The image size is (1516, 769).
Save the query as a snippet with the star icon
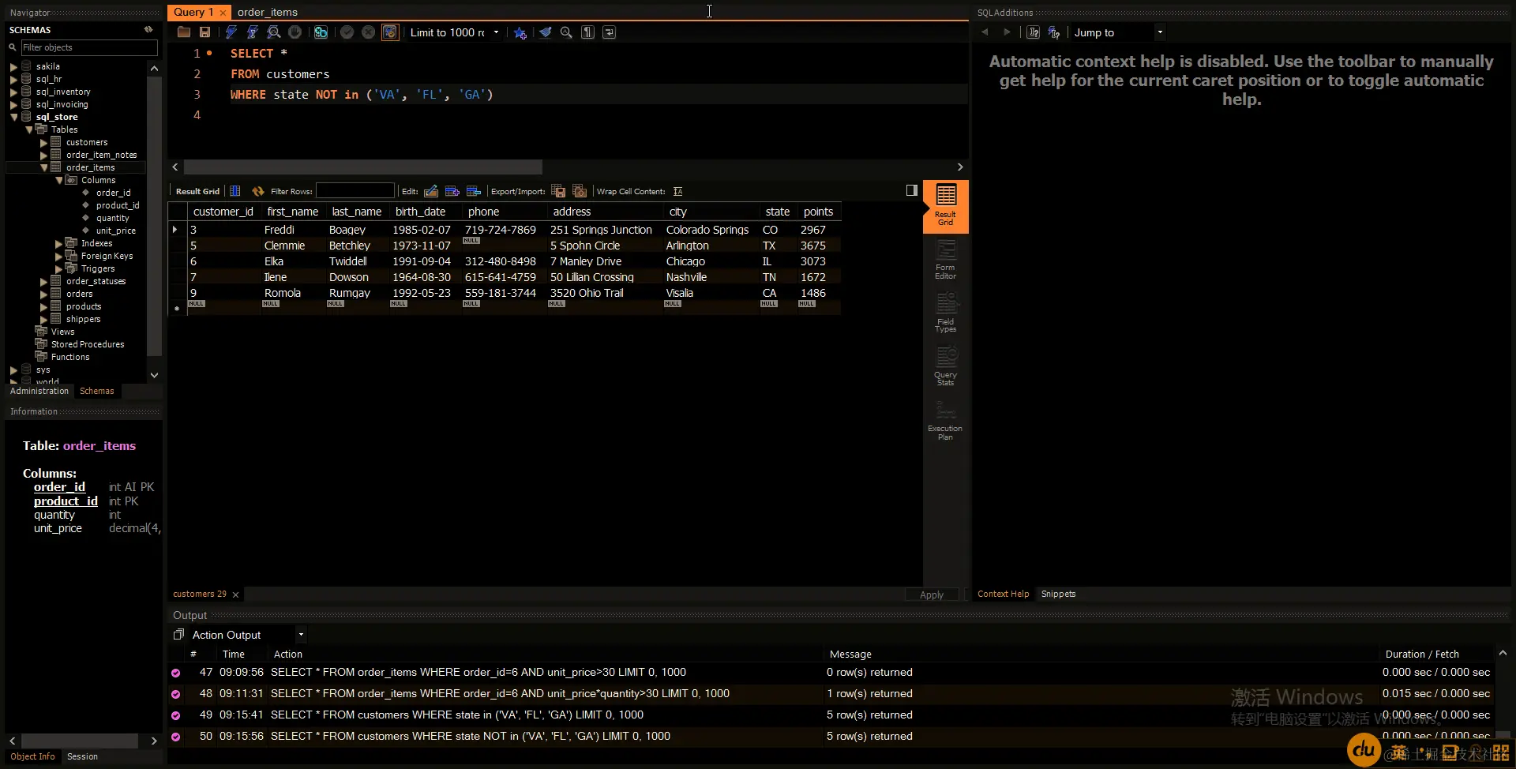pyautogui.click(x=520, y=32)
